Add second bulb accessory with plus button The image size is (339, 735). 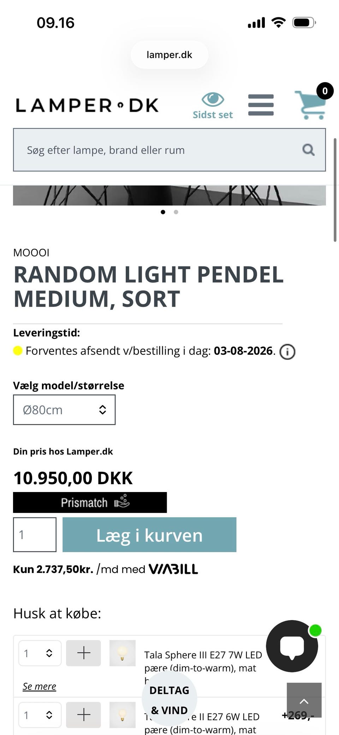[x=83, y=715]
